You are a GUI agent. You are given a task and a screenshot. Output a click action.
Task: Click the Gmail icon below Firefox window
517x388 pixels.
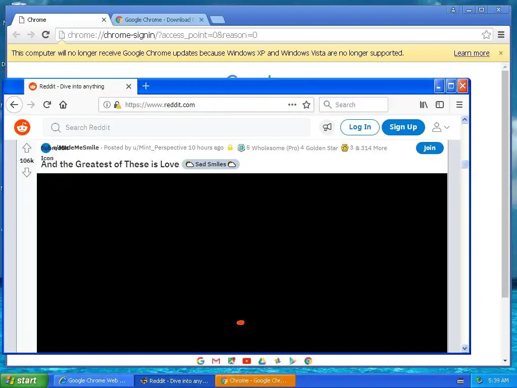[x=216, y=361]
